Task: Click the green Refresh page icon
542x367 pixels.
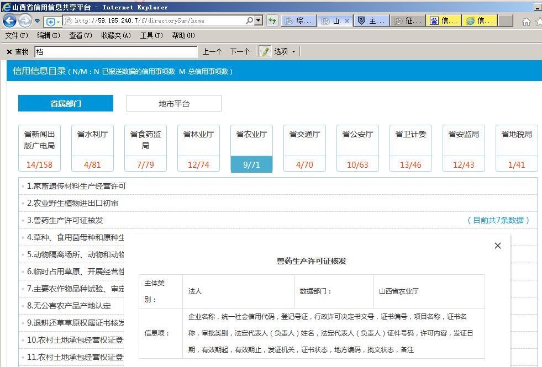Action: point(272,21)
